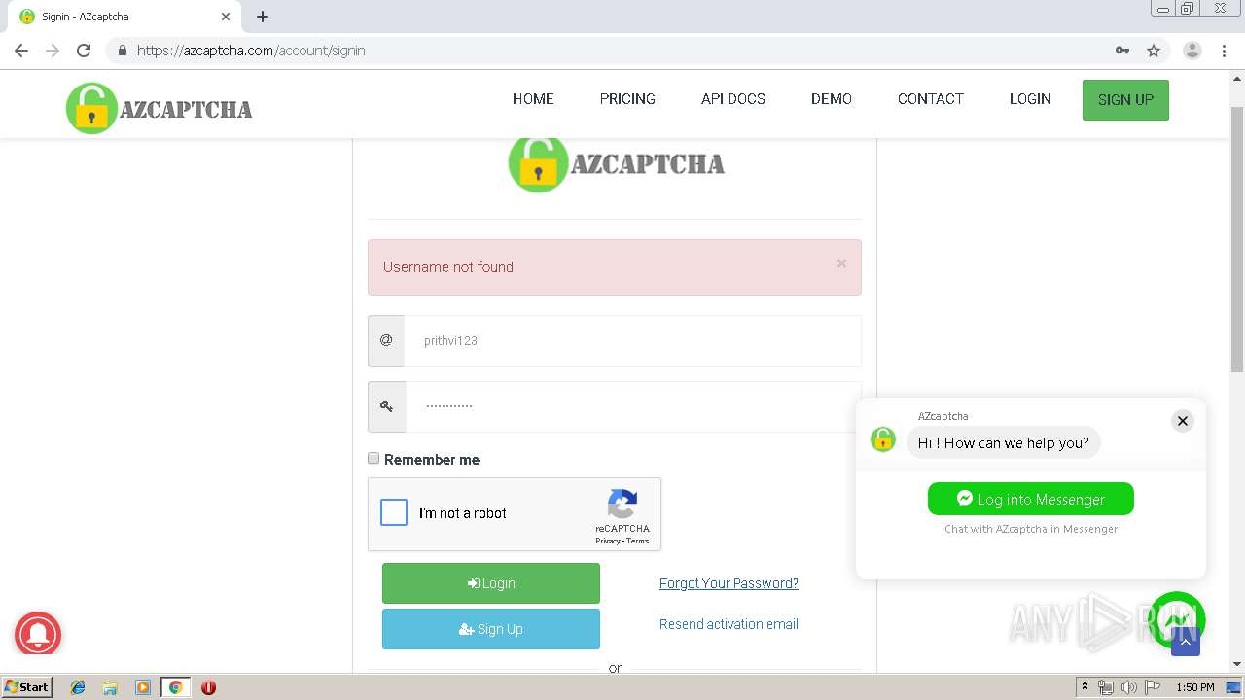Click the Hi ! How can we help you? message
This screenshot has width=1245, height=700.
[1004, 443]
